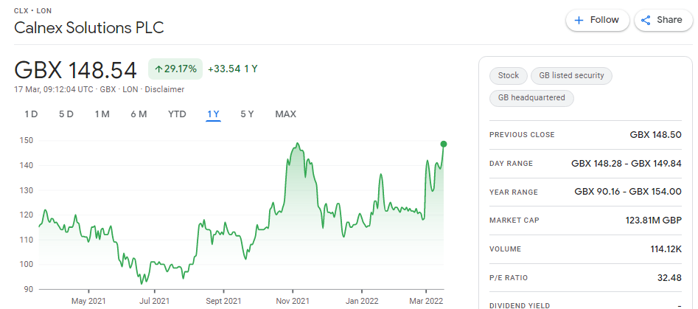This screenshot has height=309, width=698.
Task: Show the MAX chart range
Action: pyautogui.click(x=285, y=114)
